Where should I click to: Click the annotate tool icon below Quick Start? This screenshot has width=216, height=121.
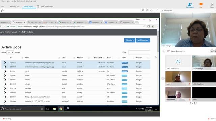(x=2, y=10)
